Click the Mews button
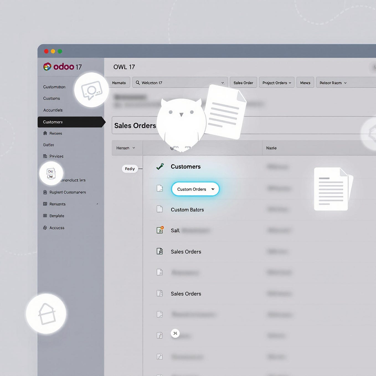This screenshot has height=376, width=376. (305, 83)
